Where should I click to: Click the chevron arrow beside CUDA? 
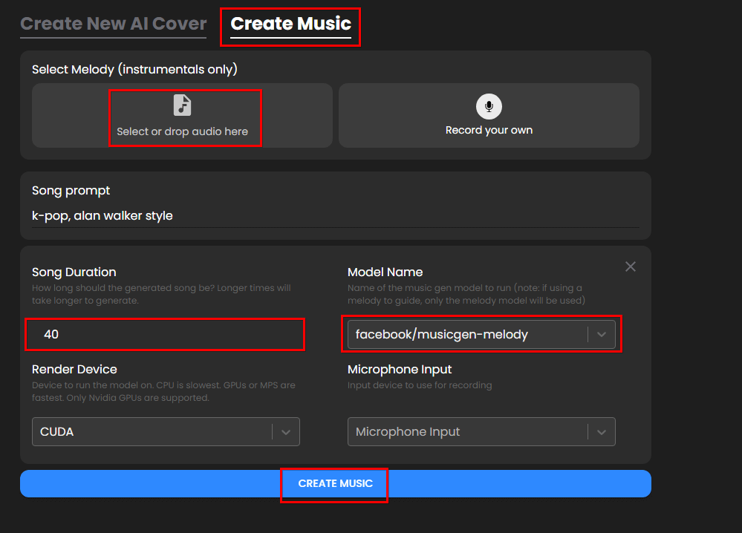coord(286,432)
